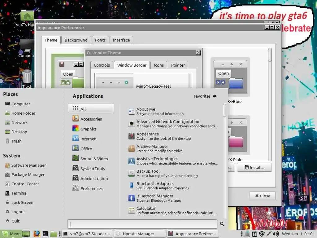Switch to Favorites view
Viewport: 317px width, 238px height.
[205, 96]
